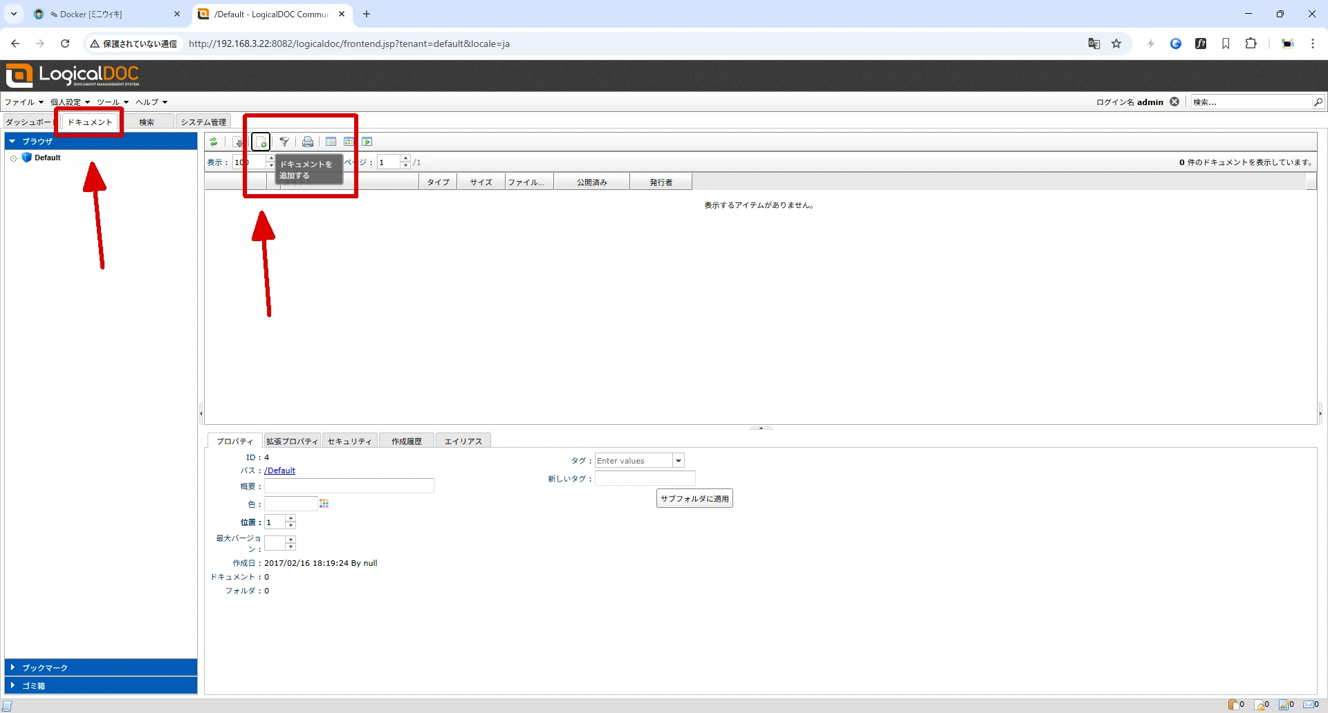Sort by the 公開済み column header
The height and width of the screenshot is (713, 1328).
592,182
